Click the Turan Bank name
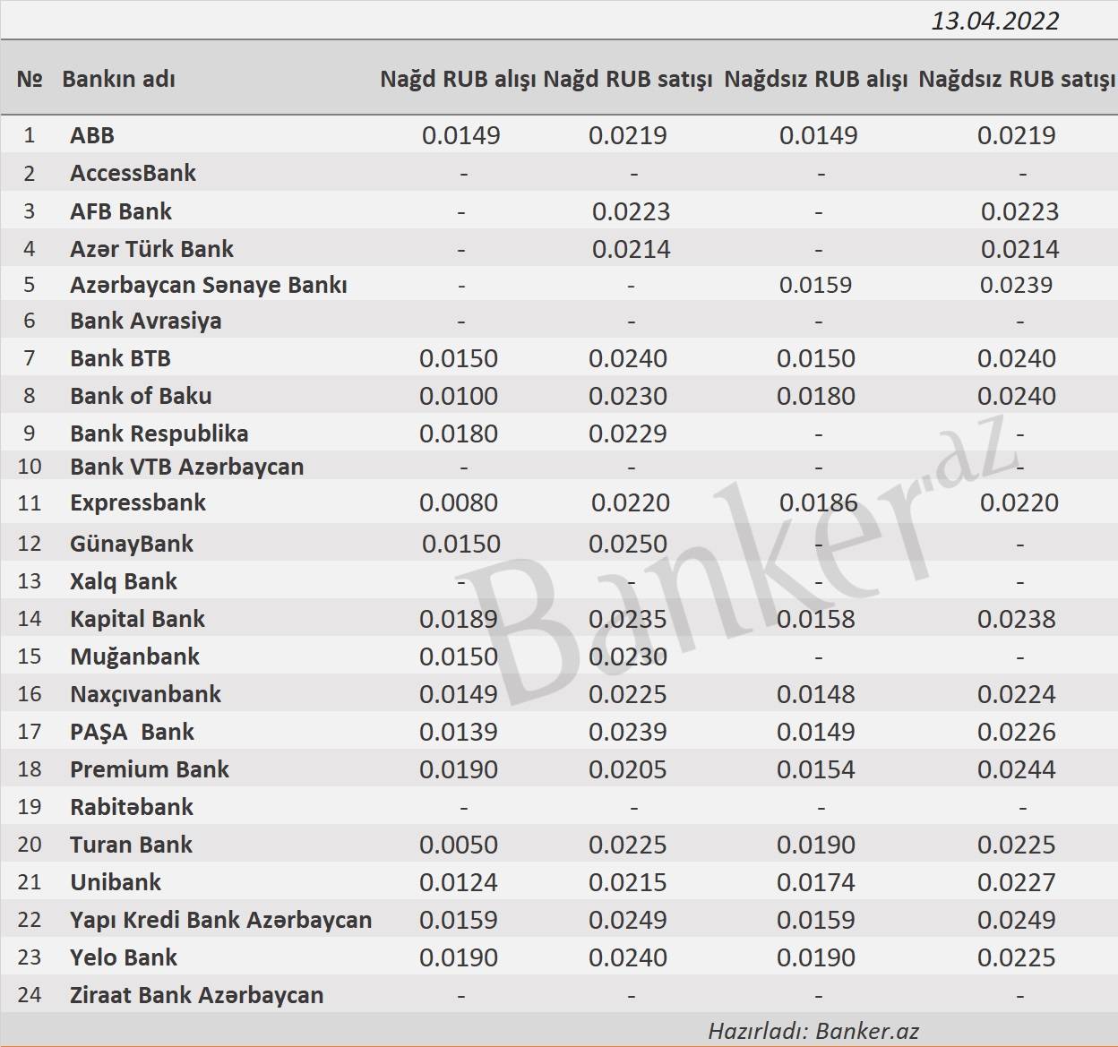Image resolution: width=1118 pixels, height=1047 pixels. (132, 845)
